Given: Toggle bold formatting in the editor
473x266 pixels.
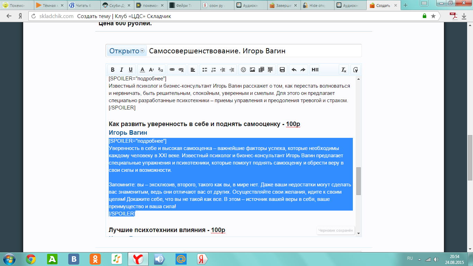Looking at the screenshot, I should point(113,70).
